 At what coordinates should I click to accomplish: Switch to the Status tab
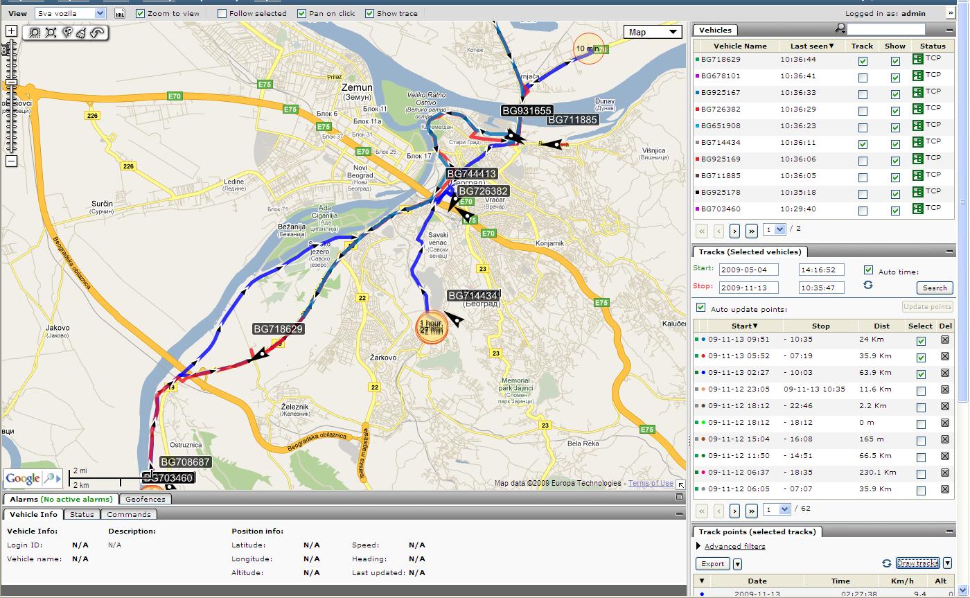click(82, 514)
